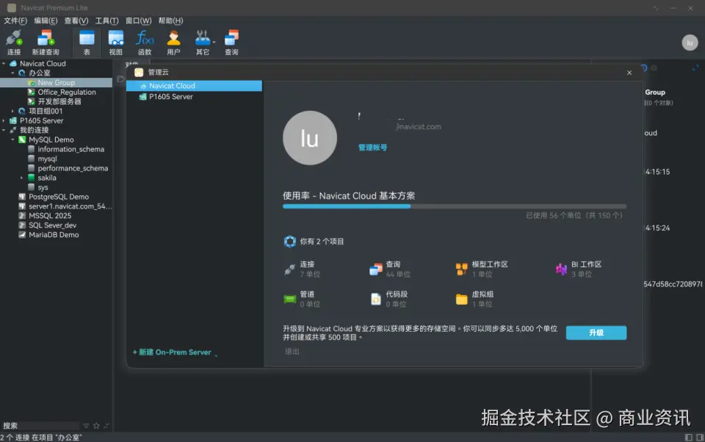Click the star favorites icon beside search
The image size is (705, 442).
pos(96,426)
